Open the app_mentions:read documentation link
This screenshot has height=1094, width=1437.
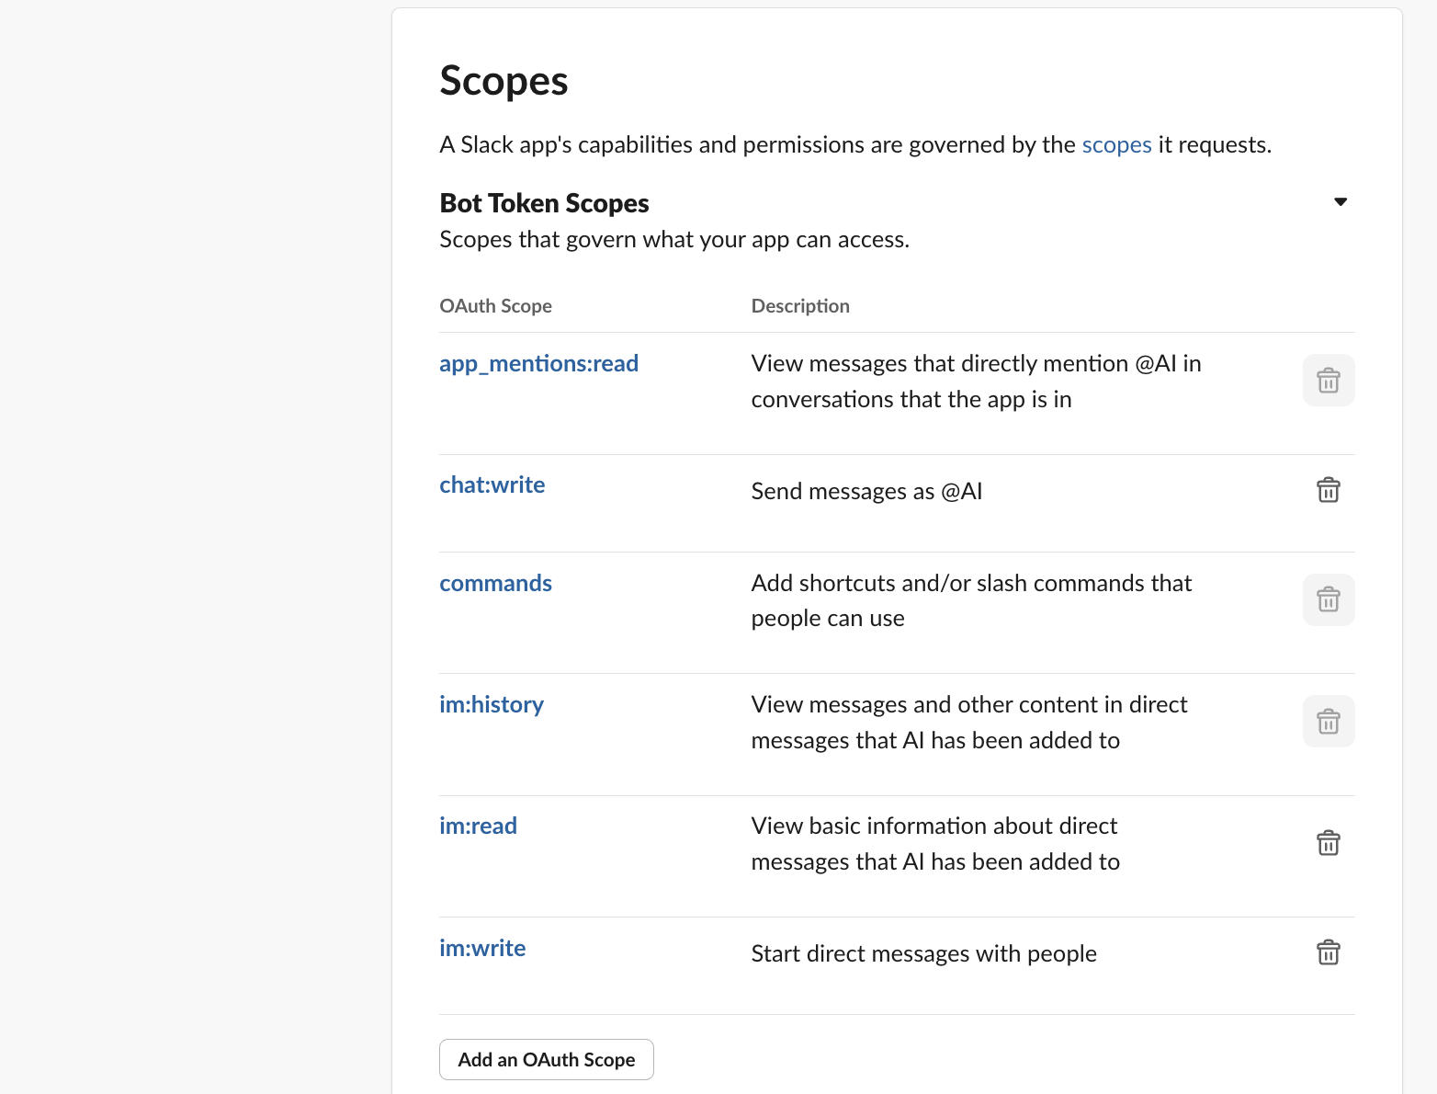coord(538,363)
